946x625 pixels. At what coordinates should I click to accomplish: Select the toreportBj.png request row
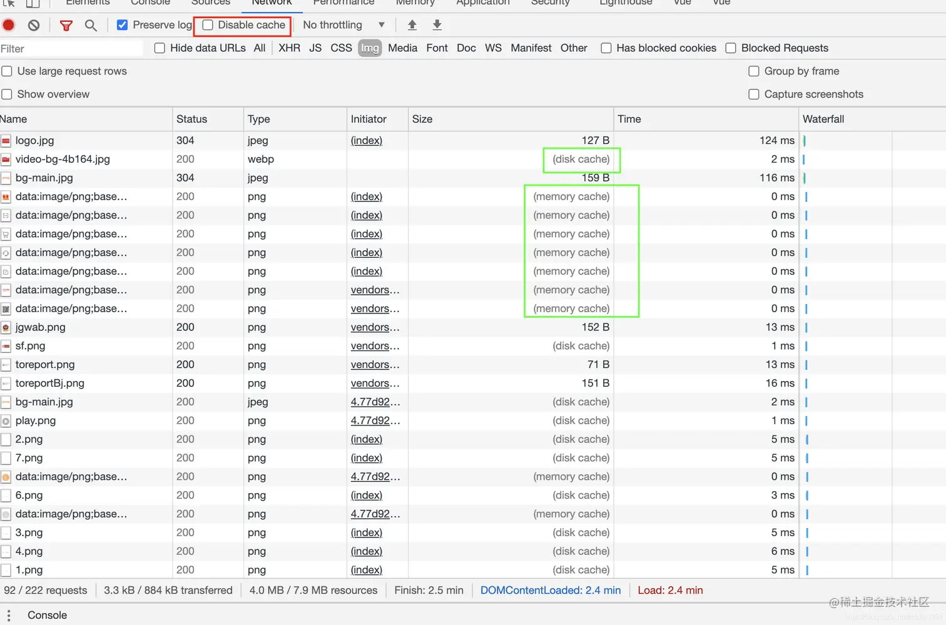pos(473,384)
